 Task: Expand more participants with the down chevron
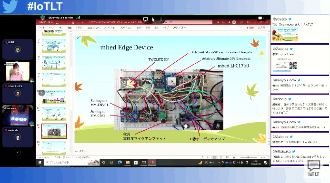pos(18,152)
